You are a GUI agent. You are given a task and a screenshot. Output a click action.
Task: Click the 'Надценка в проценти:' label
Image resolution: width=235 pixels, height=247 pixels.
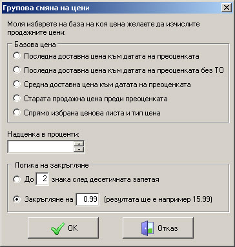[x=43, y=134]
